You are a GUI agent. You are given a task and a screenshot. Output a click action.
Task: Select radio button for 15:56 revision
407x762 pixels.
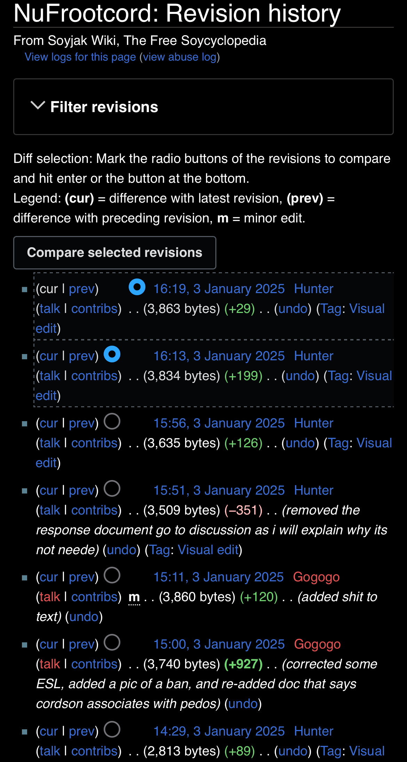(112, 422)
